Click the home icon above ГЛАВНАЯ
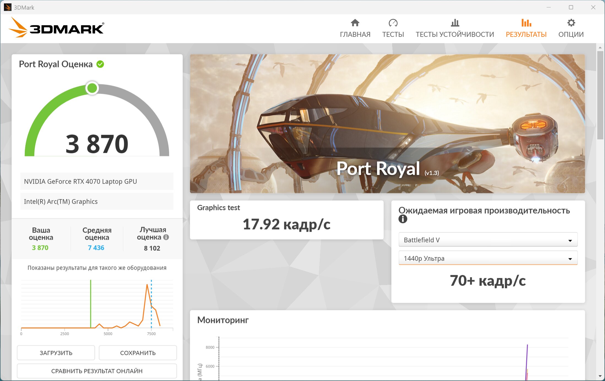This screenshot has width=605, height=381. [355, 23]
